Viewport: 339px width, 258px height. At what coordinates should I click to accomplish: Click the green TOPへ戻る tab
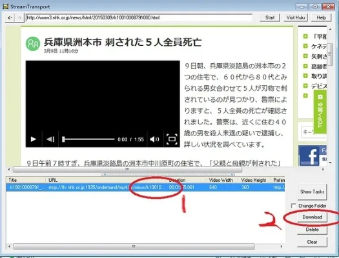pyautogui.click(x=320, y=112)
